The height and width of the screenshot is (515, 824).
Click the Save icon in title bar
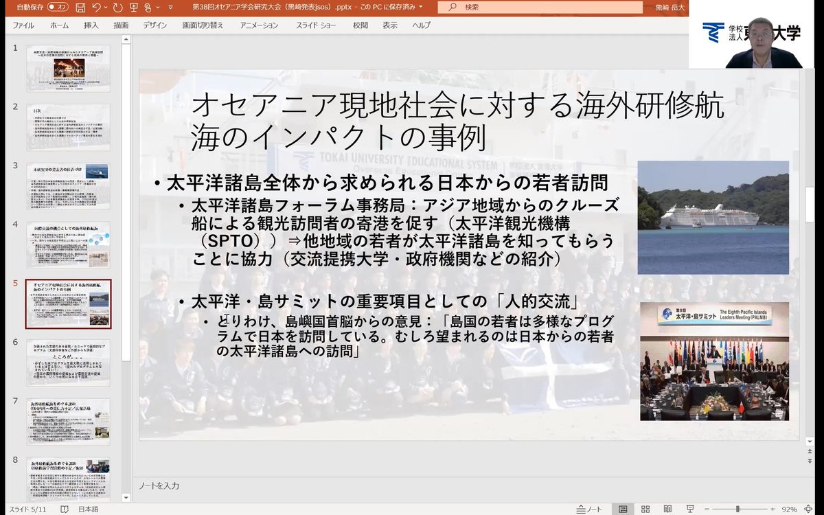click(x=80, y=8)
